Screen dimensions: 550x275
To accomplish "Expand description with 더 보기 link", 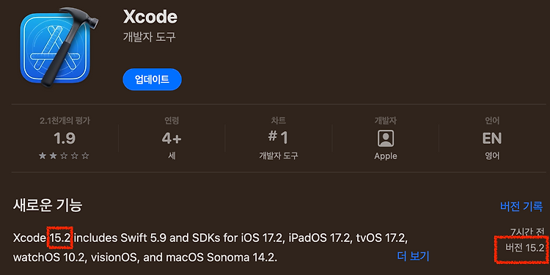I will tap(413, 256).
